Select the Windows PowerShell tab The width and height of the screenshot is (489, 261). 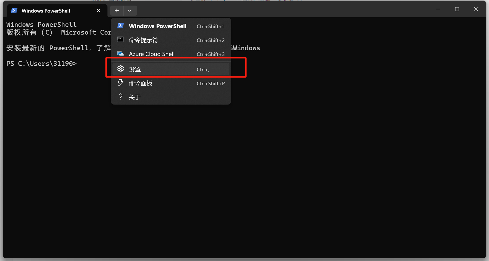57,11
